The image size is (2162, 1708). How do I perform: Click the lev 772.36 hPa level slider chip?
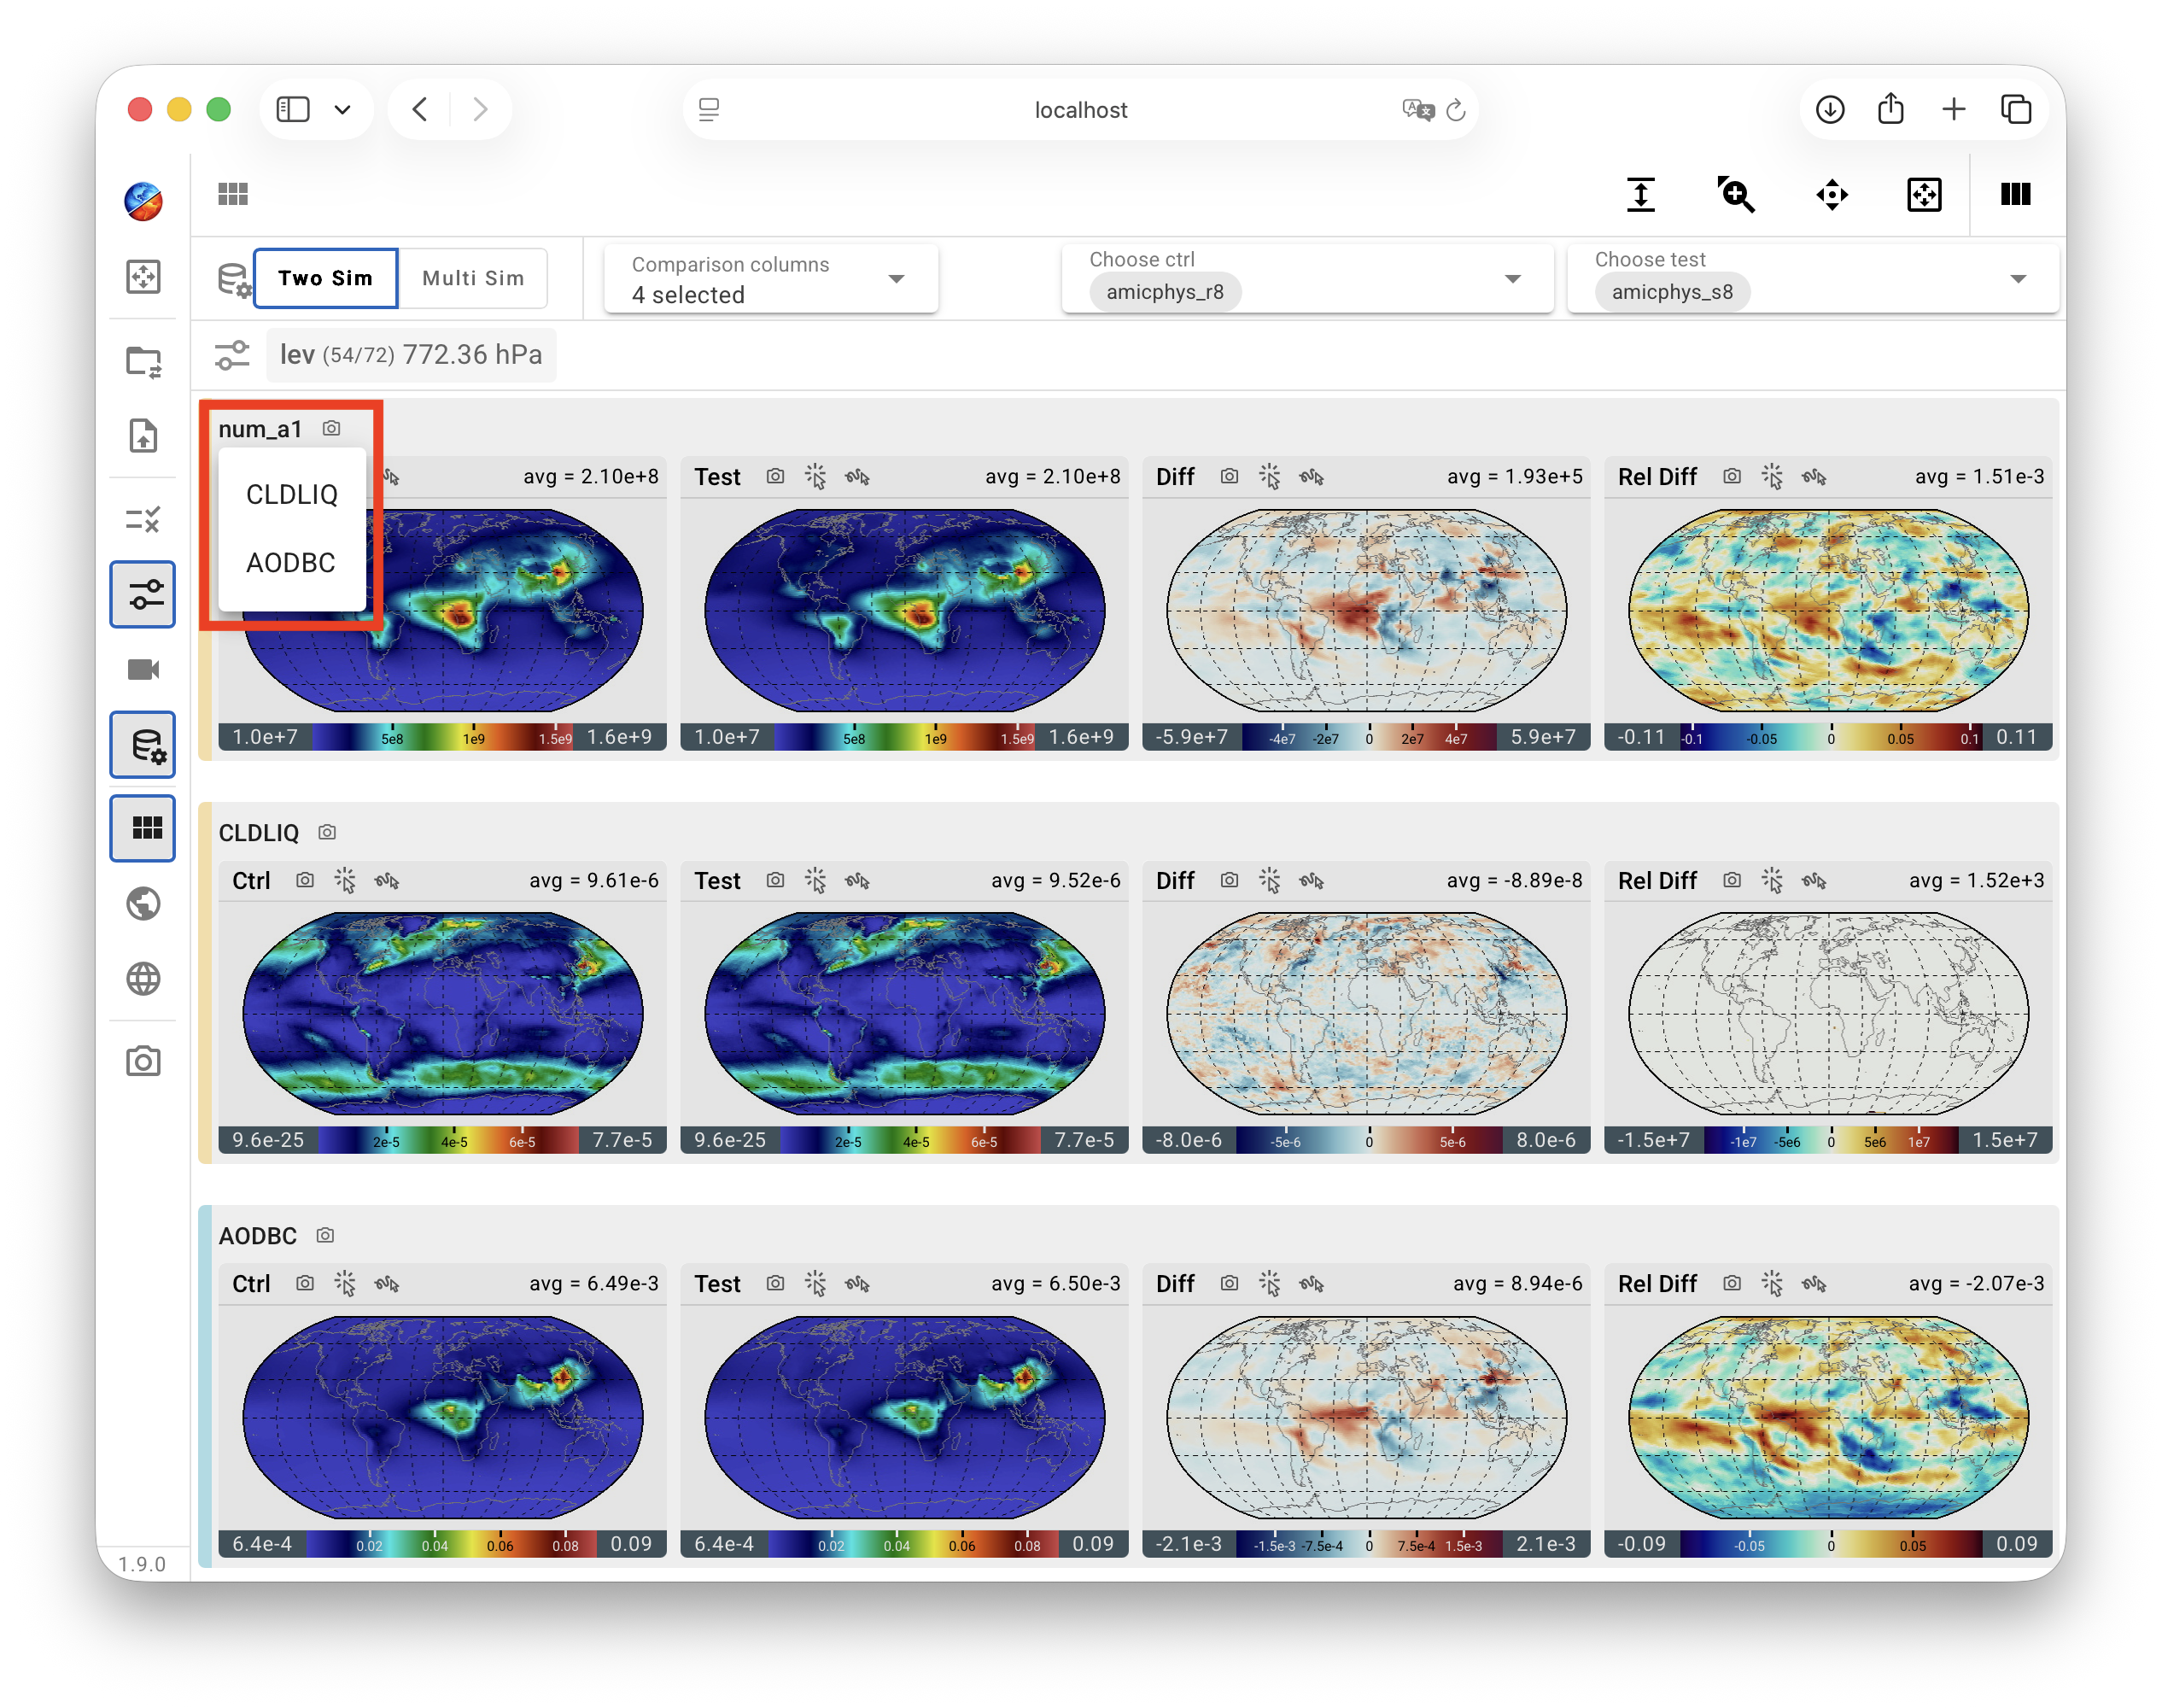[x=411, y=355]
